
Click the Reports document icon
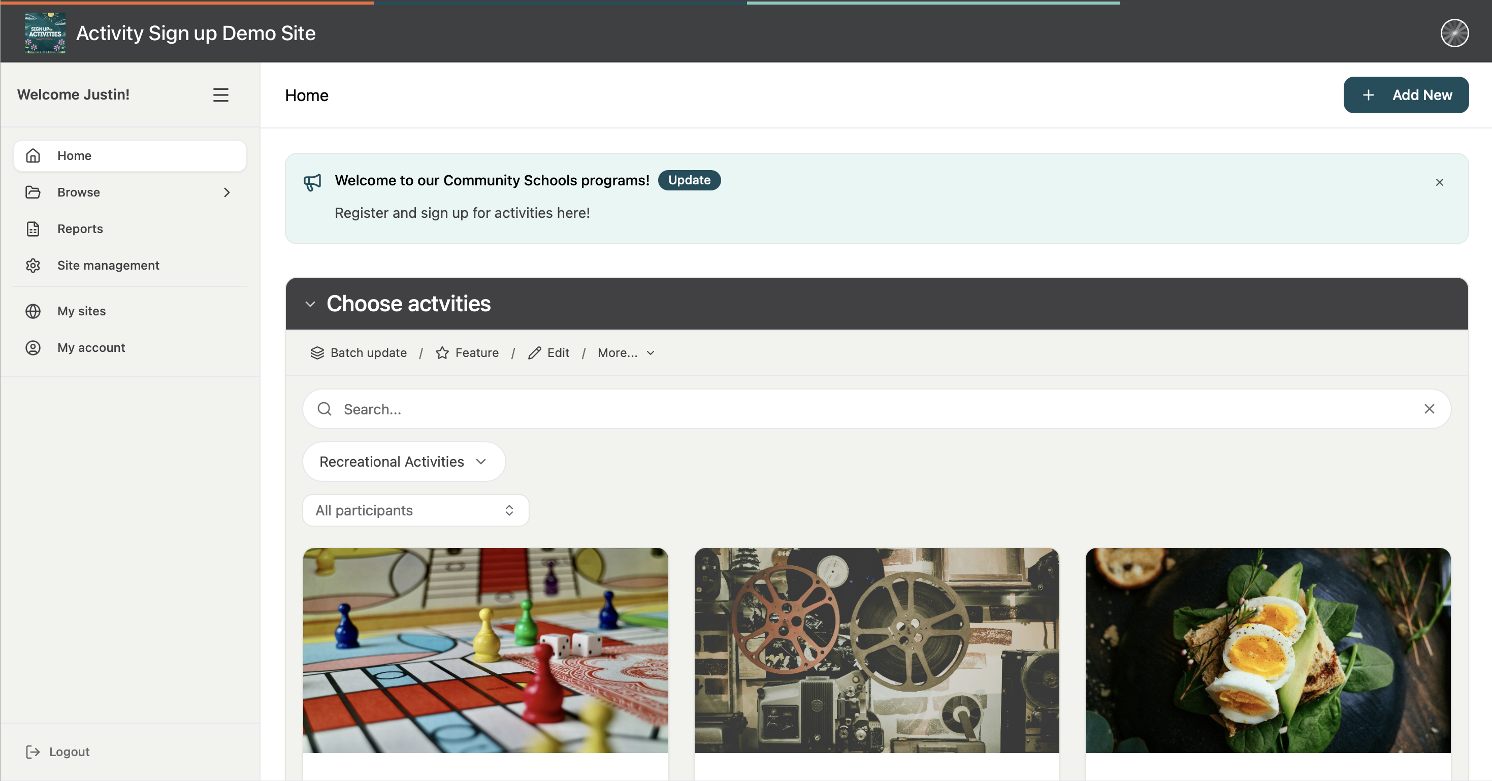[33, 229]
